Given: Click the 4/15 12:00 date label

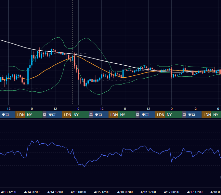Looking at the screenshot, I should click(102, 192).
